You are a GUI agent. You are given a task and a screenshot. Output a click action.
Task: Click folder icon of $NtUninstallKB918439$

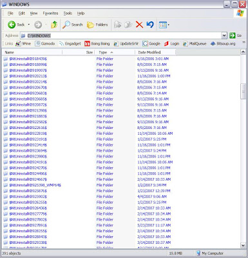(6, 59)
